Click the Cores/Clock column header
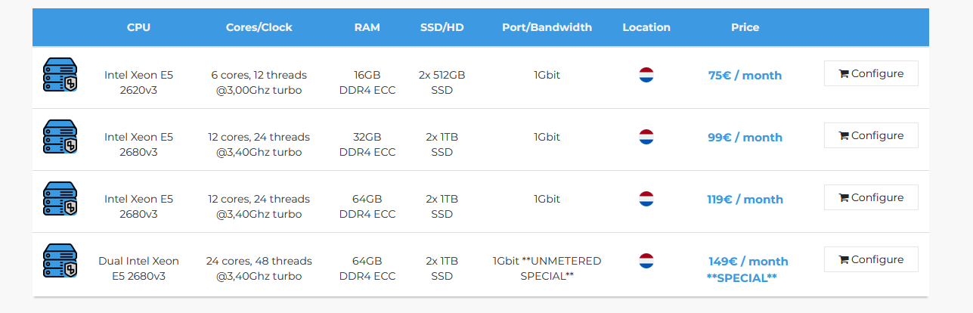Image resolution: width=973 pixels, height=313 pixels. 259,27
